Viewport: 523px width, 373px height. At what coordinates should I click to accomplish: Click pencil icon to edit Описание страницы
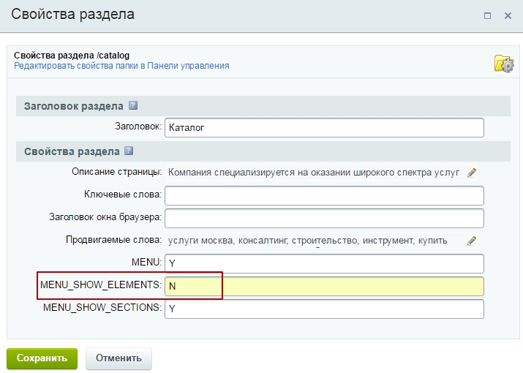coord(472,173)
